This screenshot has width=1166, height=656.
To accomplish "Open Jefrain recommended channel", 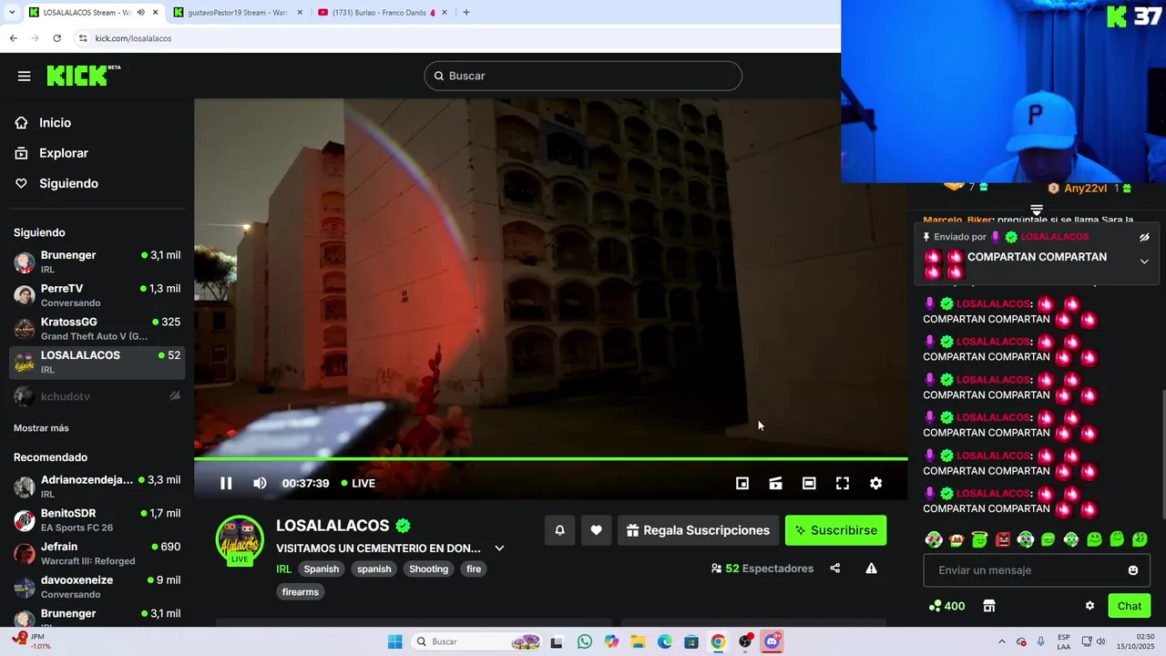I will tap(97, 554).
